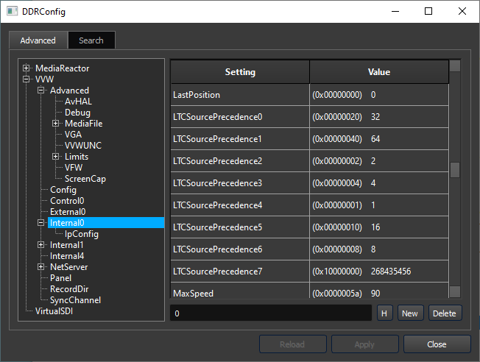Image resolution: width=480 pixels, height=362 pixels.
Task: Click the (0x00000040) 64 value cell
Action: point(379,139)
